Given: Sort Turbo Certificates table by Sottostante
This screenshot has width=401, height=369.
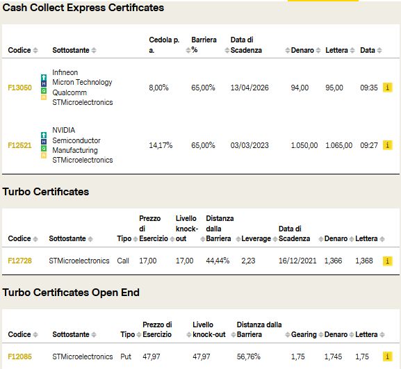Looking at the screenshot, I should point(90,239).
